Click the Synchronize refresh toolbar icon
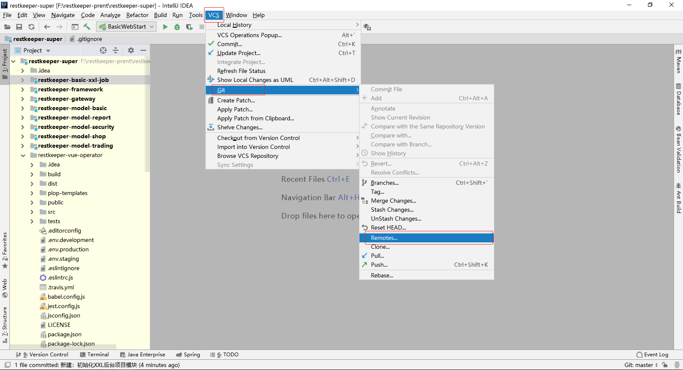 (x=32, y=27)
